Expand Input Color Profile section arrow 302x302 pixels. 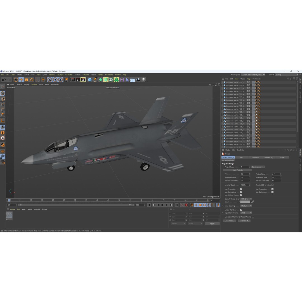[x=222, y=213]
